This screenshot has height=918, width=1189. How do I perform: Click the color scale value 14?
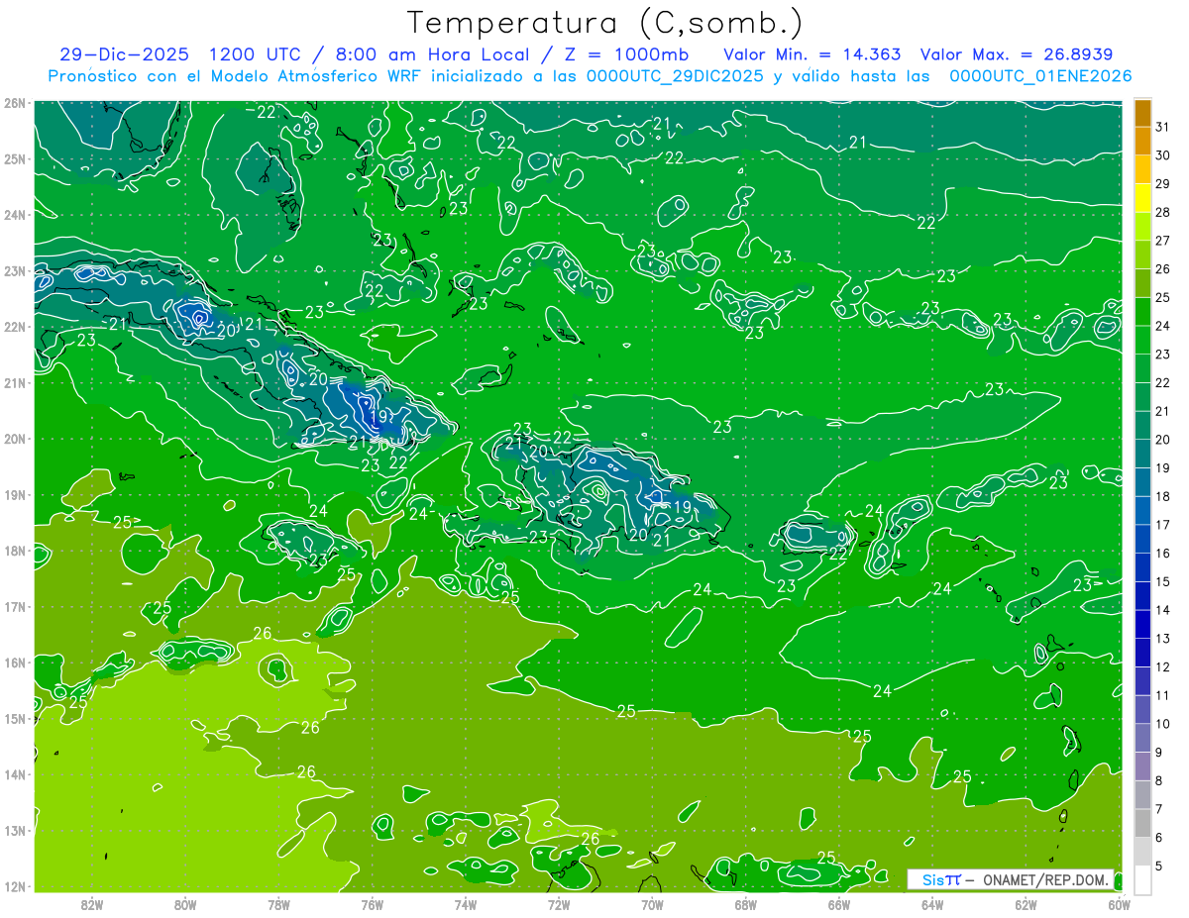(1163, 610)
